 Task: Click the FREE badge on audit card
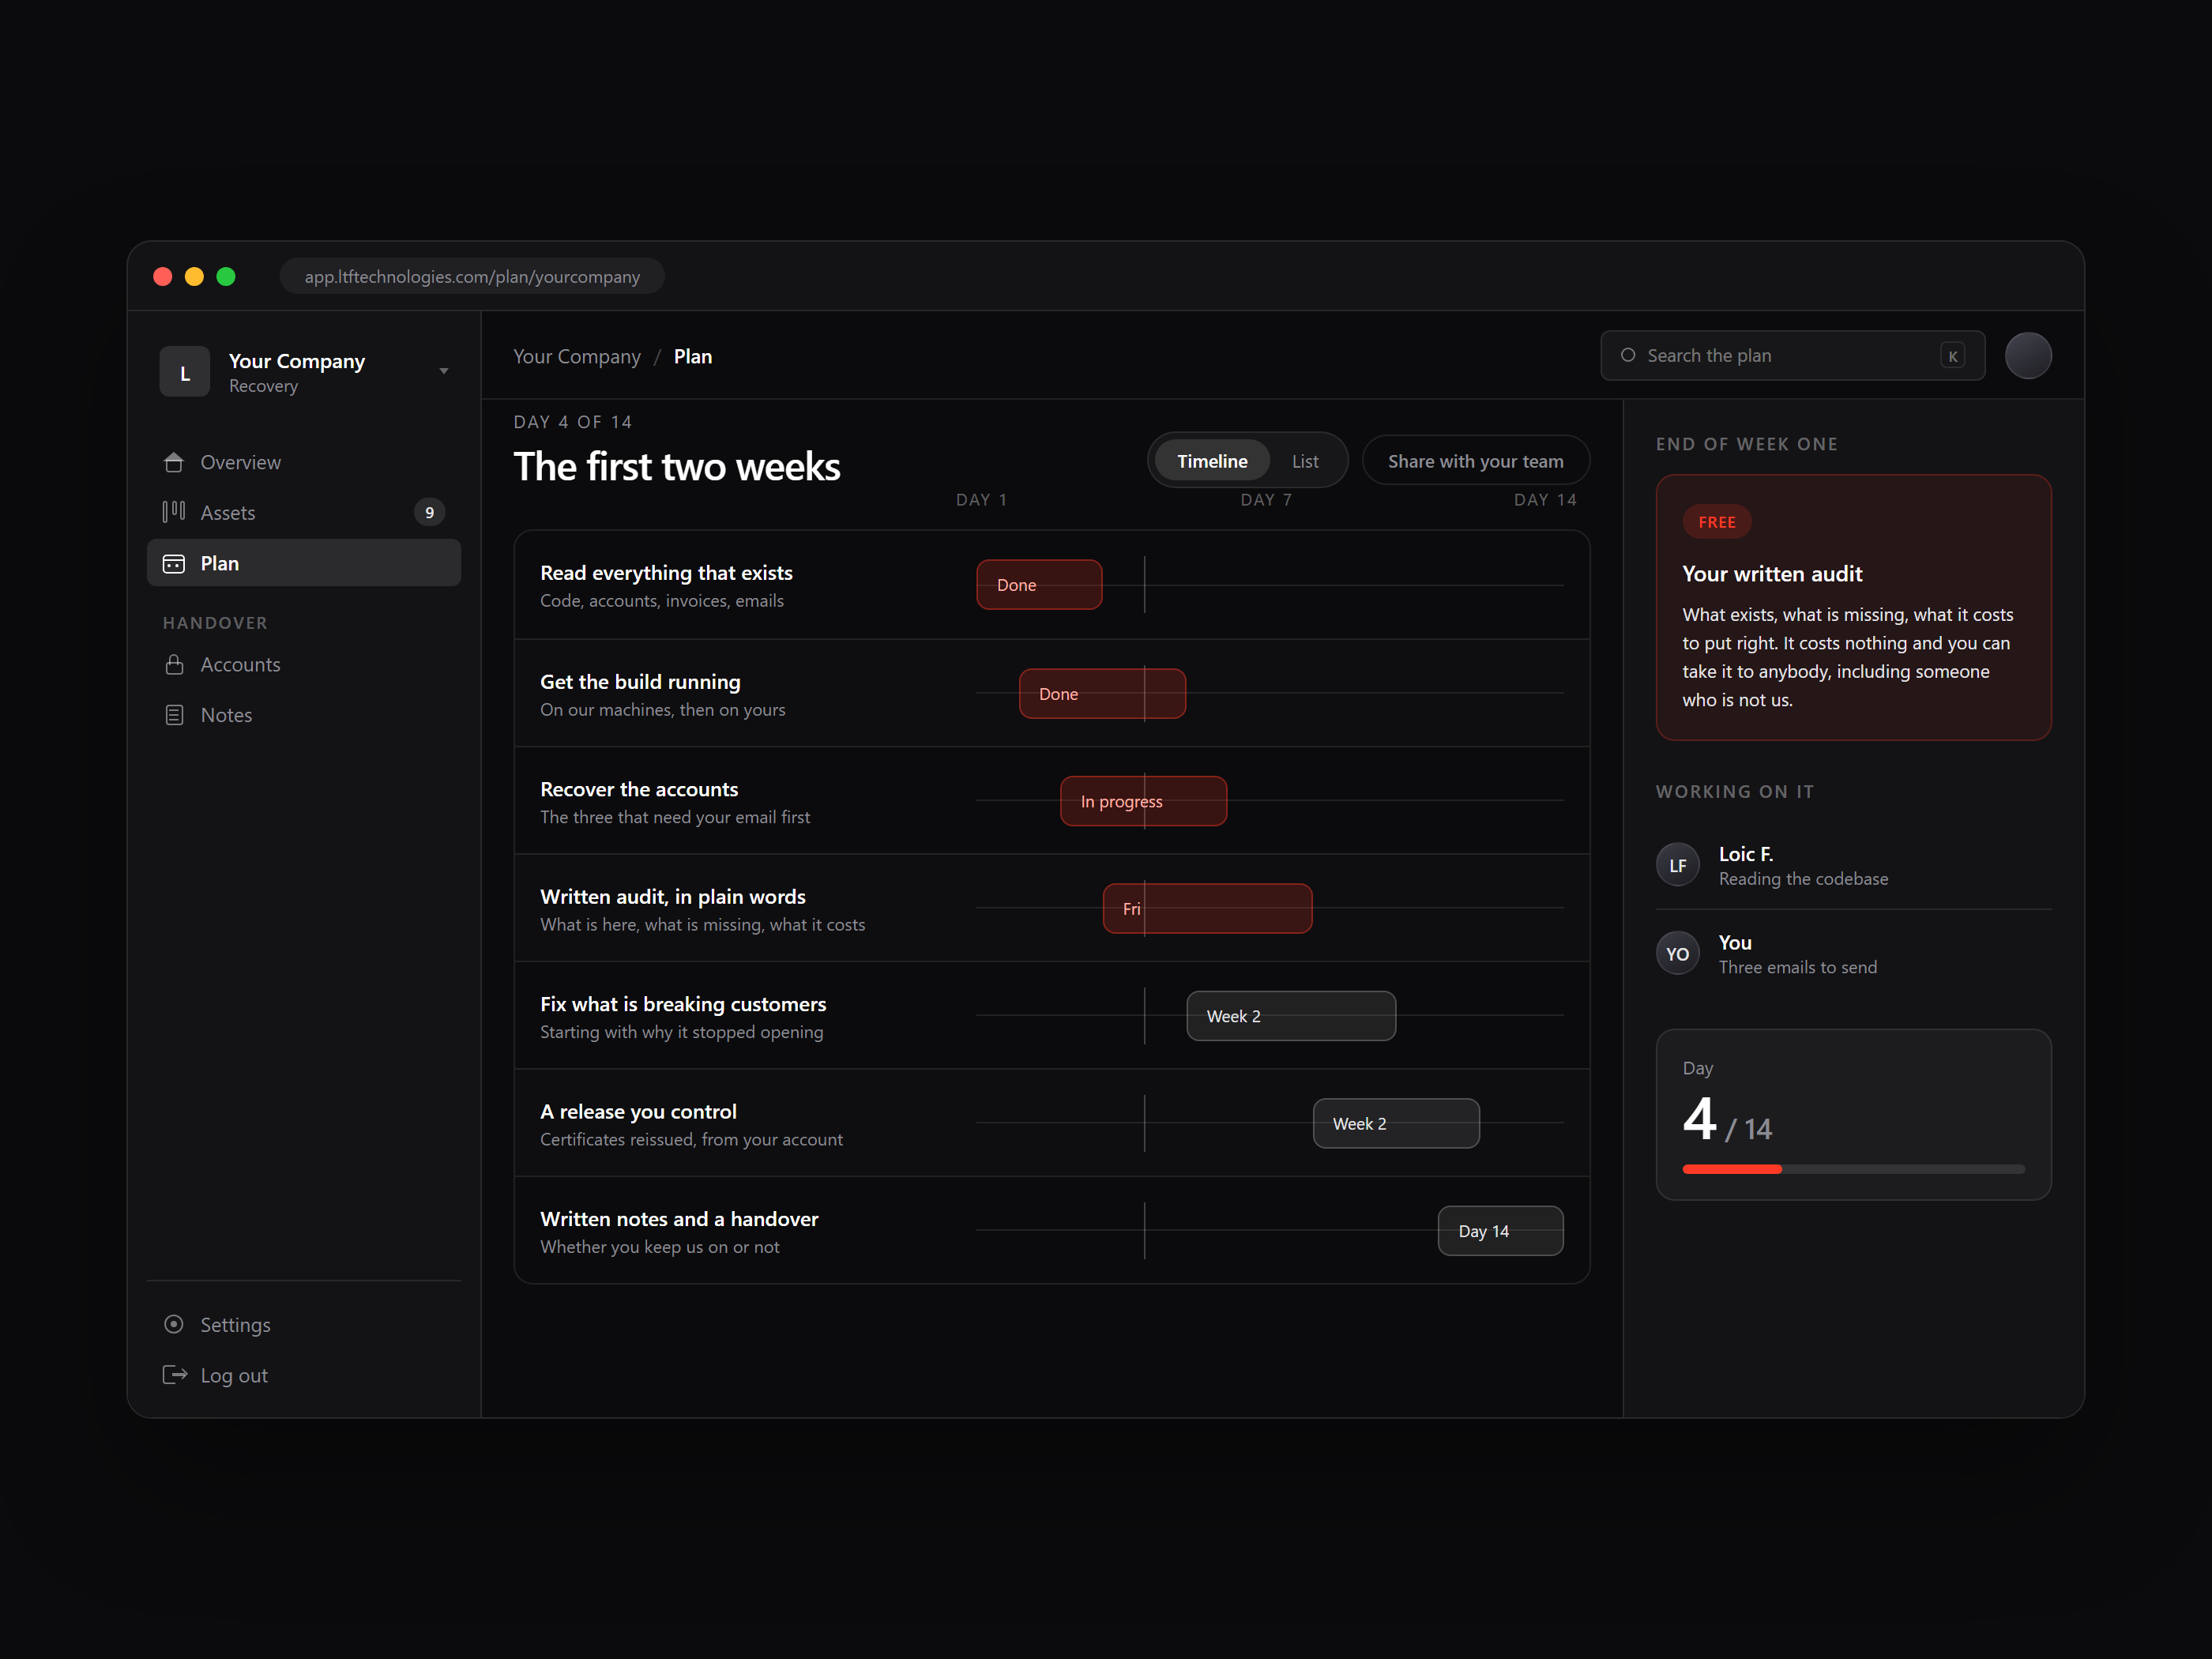1717,522
